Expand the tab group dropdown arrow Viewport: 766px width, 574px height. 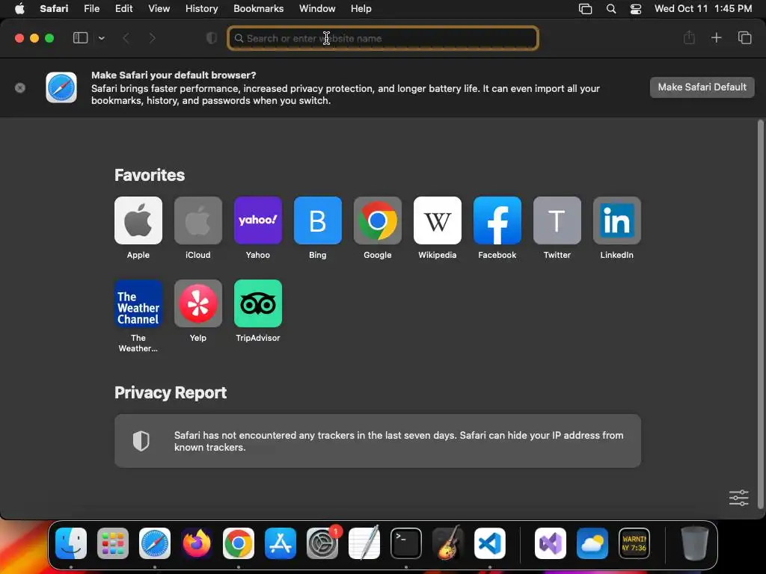click(102, 38)
